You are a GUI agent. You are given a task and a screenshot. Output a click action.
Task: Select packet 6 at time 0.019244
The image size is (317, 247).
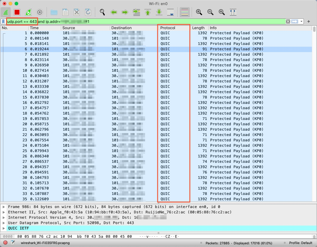pos(156,49)
